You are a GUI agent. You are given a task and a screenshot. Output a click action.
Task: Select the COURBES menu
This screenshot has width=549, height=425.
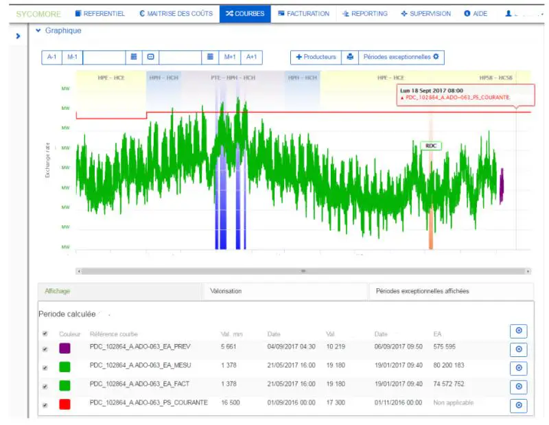(x=245, y=14)
